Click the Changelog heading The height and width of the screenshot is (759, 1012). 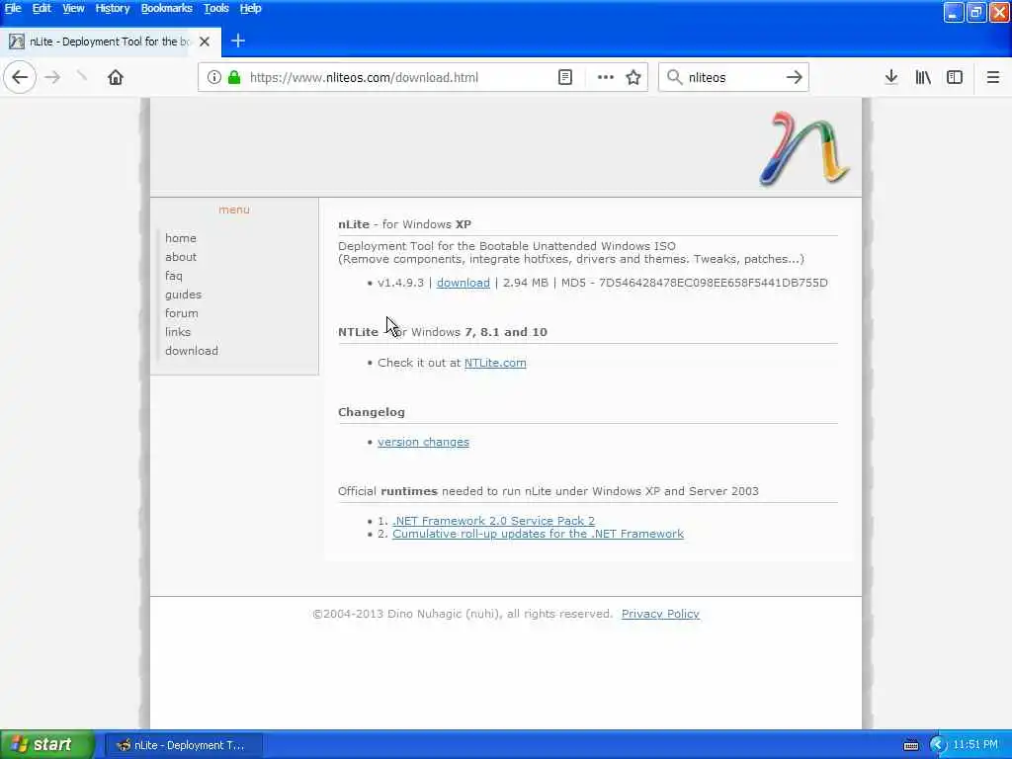tap(372, 412)
